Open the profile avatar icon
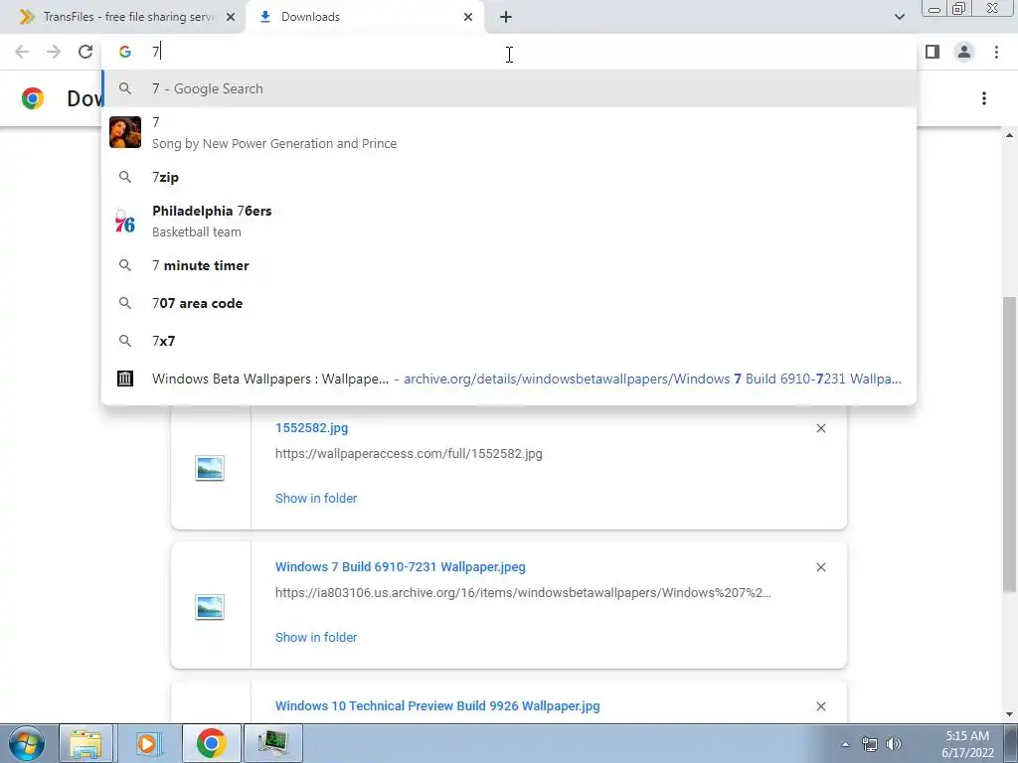This screenshot has height=763, width=1018. click(964, 52)
